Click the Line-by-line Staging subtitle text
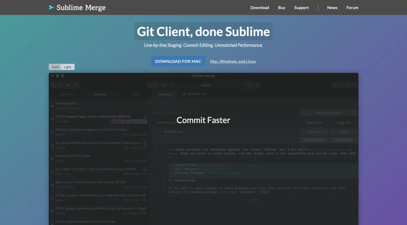The height and width of the screenshot is (225, 407). point(203,45)
